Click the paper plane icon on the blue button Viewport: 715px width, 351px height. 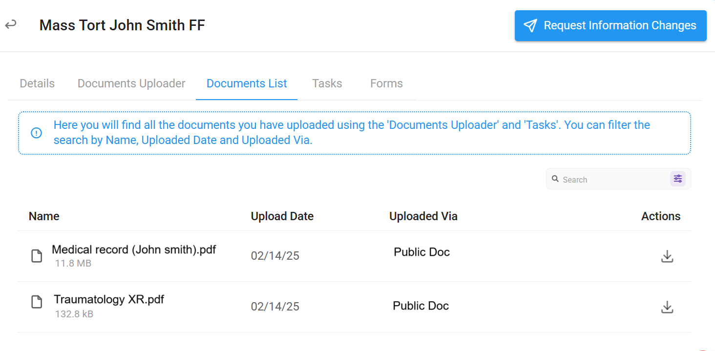pos(530,25)
